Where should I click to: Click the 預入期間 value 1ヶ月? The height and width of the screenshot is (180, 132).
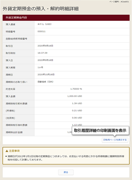(40, 67)
